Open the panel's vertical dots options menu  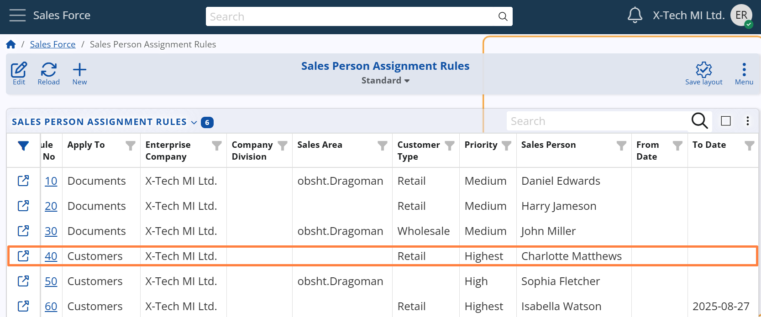[747, 121]
